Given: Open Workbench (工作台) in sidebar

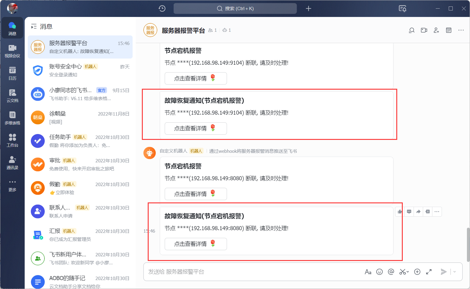Looking at the screenshot, I should (x=12, y=140).
